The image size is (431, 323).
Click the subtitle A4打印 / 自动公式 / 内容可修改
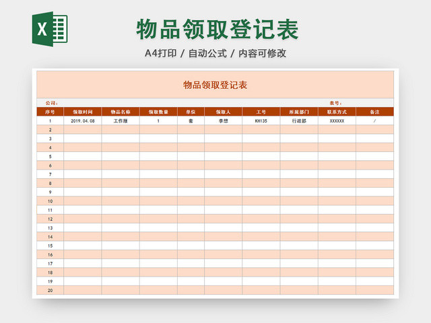tap(215, 53)
